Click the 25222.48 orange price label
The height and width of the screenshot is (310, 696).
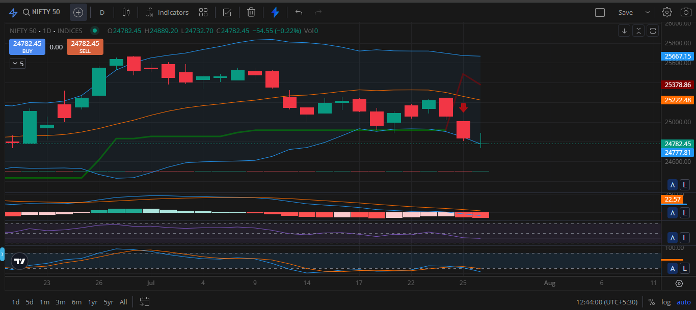tap(678, 100)
